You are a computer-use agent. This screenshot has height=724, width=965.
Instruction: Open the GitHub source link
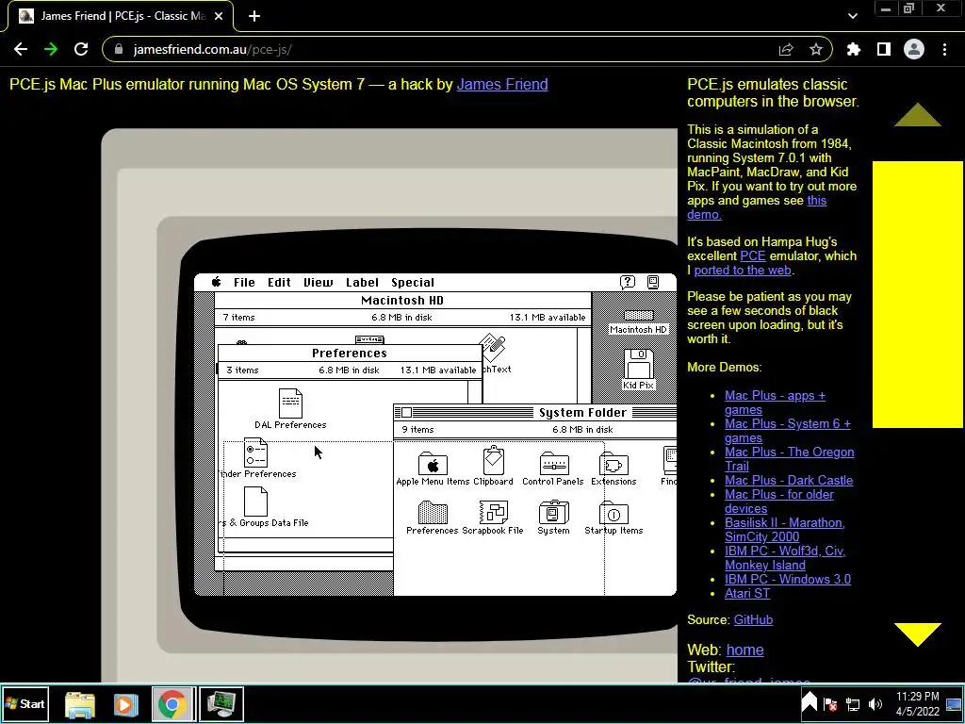(x=753, y=620)
